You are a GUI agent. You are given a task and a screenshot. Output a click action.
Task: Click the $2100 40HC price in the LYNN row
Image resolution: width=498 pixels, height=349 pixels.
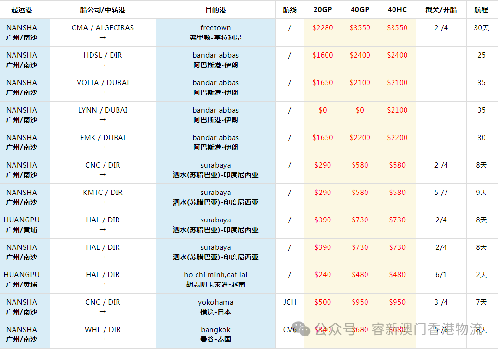coord(397,110)
